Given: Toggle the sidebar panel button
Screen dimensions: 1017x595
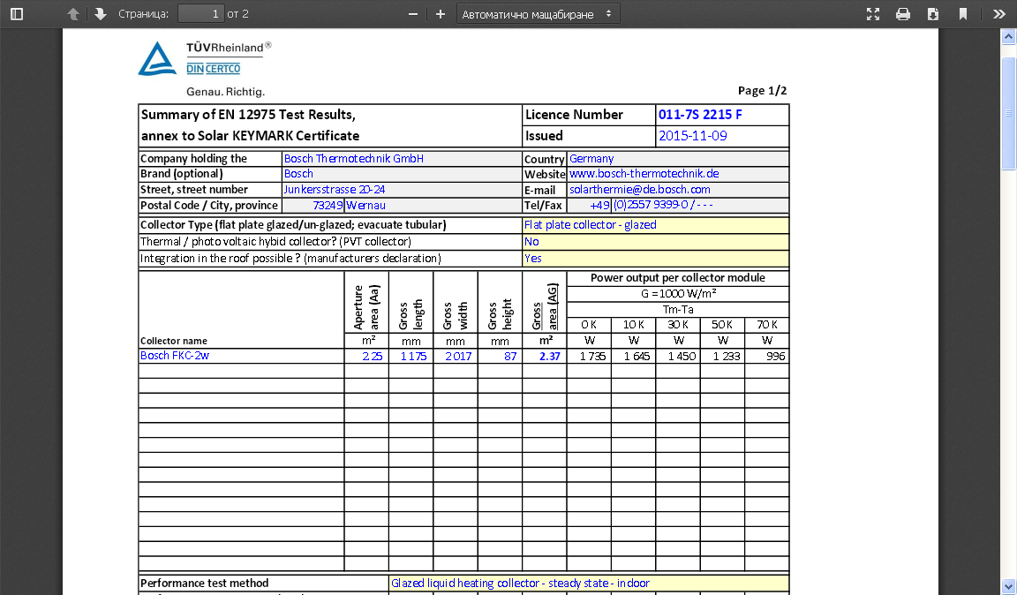Looking at the screenshot, I should coord(17,14).
